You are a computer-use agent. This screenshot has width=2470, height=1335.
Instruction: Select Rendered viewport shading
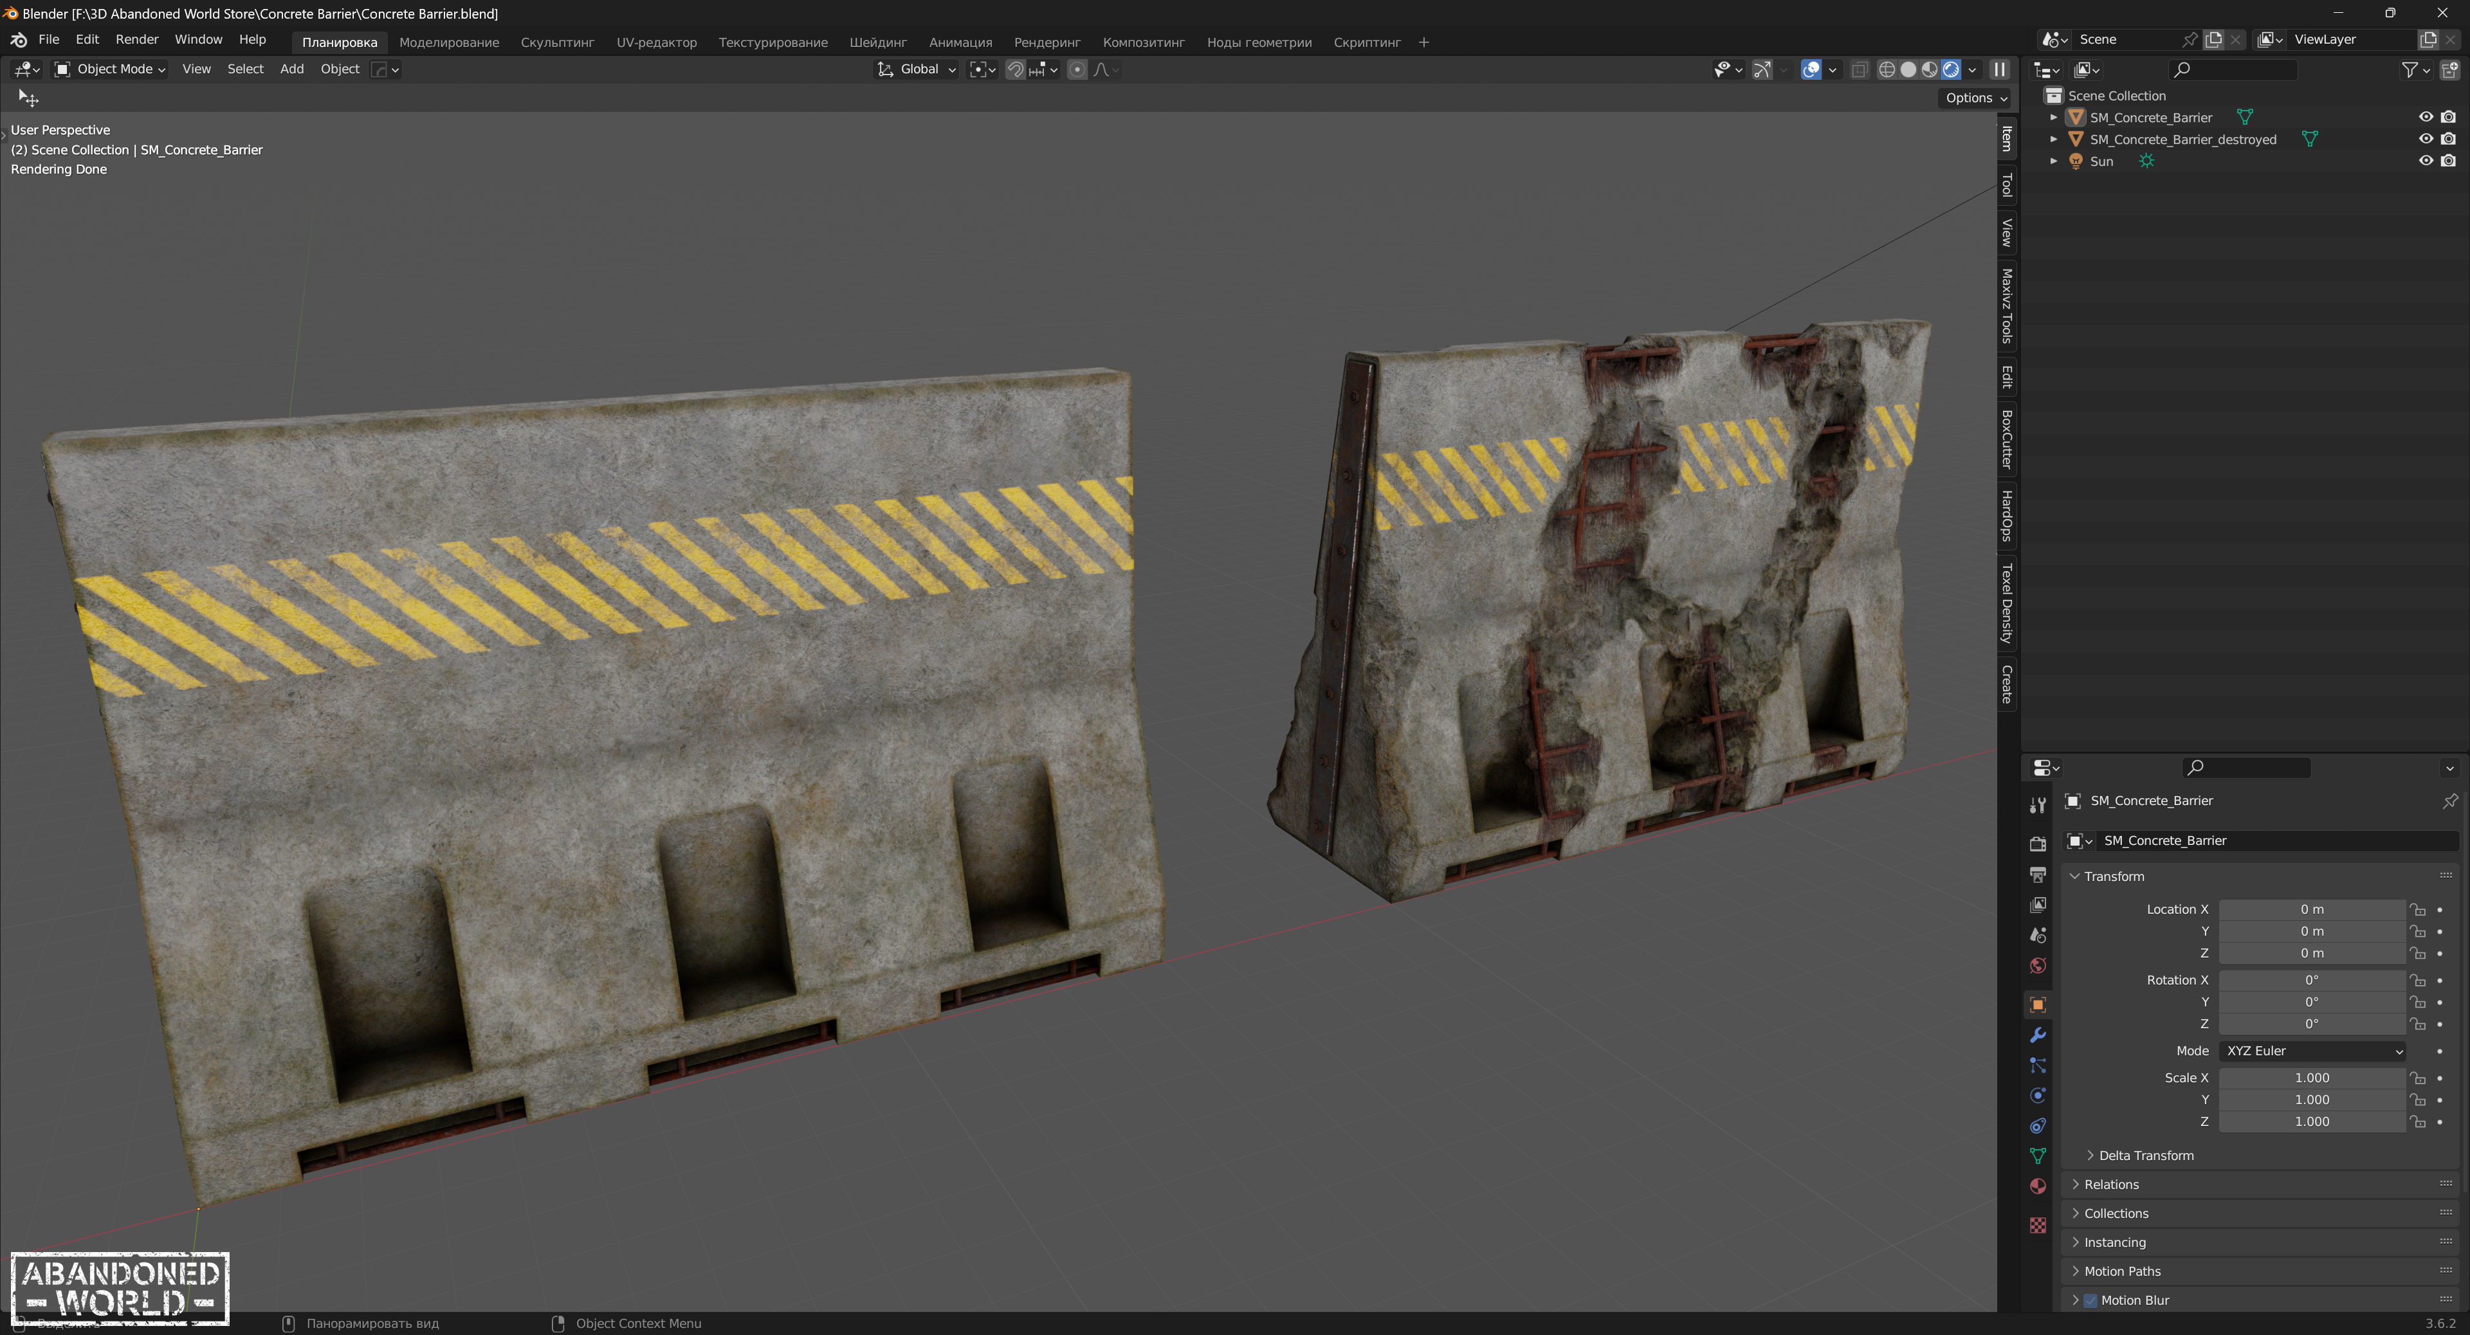coord(1950,69)
